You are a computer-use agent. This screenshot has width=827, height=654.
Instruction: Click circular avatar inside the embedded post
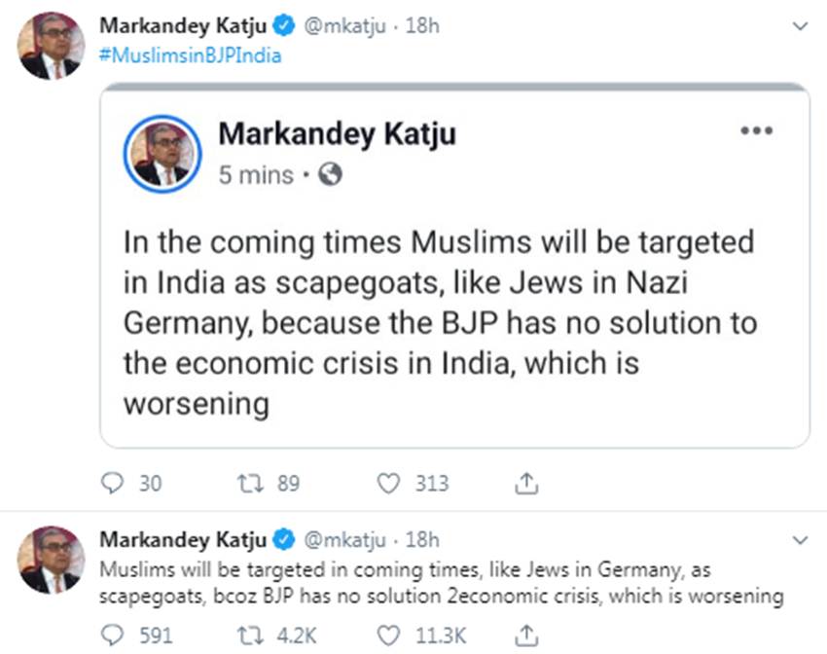(162, 155)
